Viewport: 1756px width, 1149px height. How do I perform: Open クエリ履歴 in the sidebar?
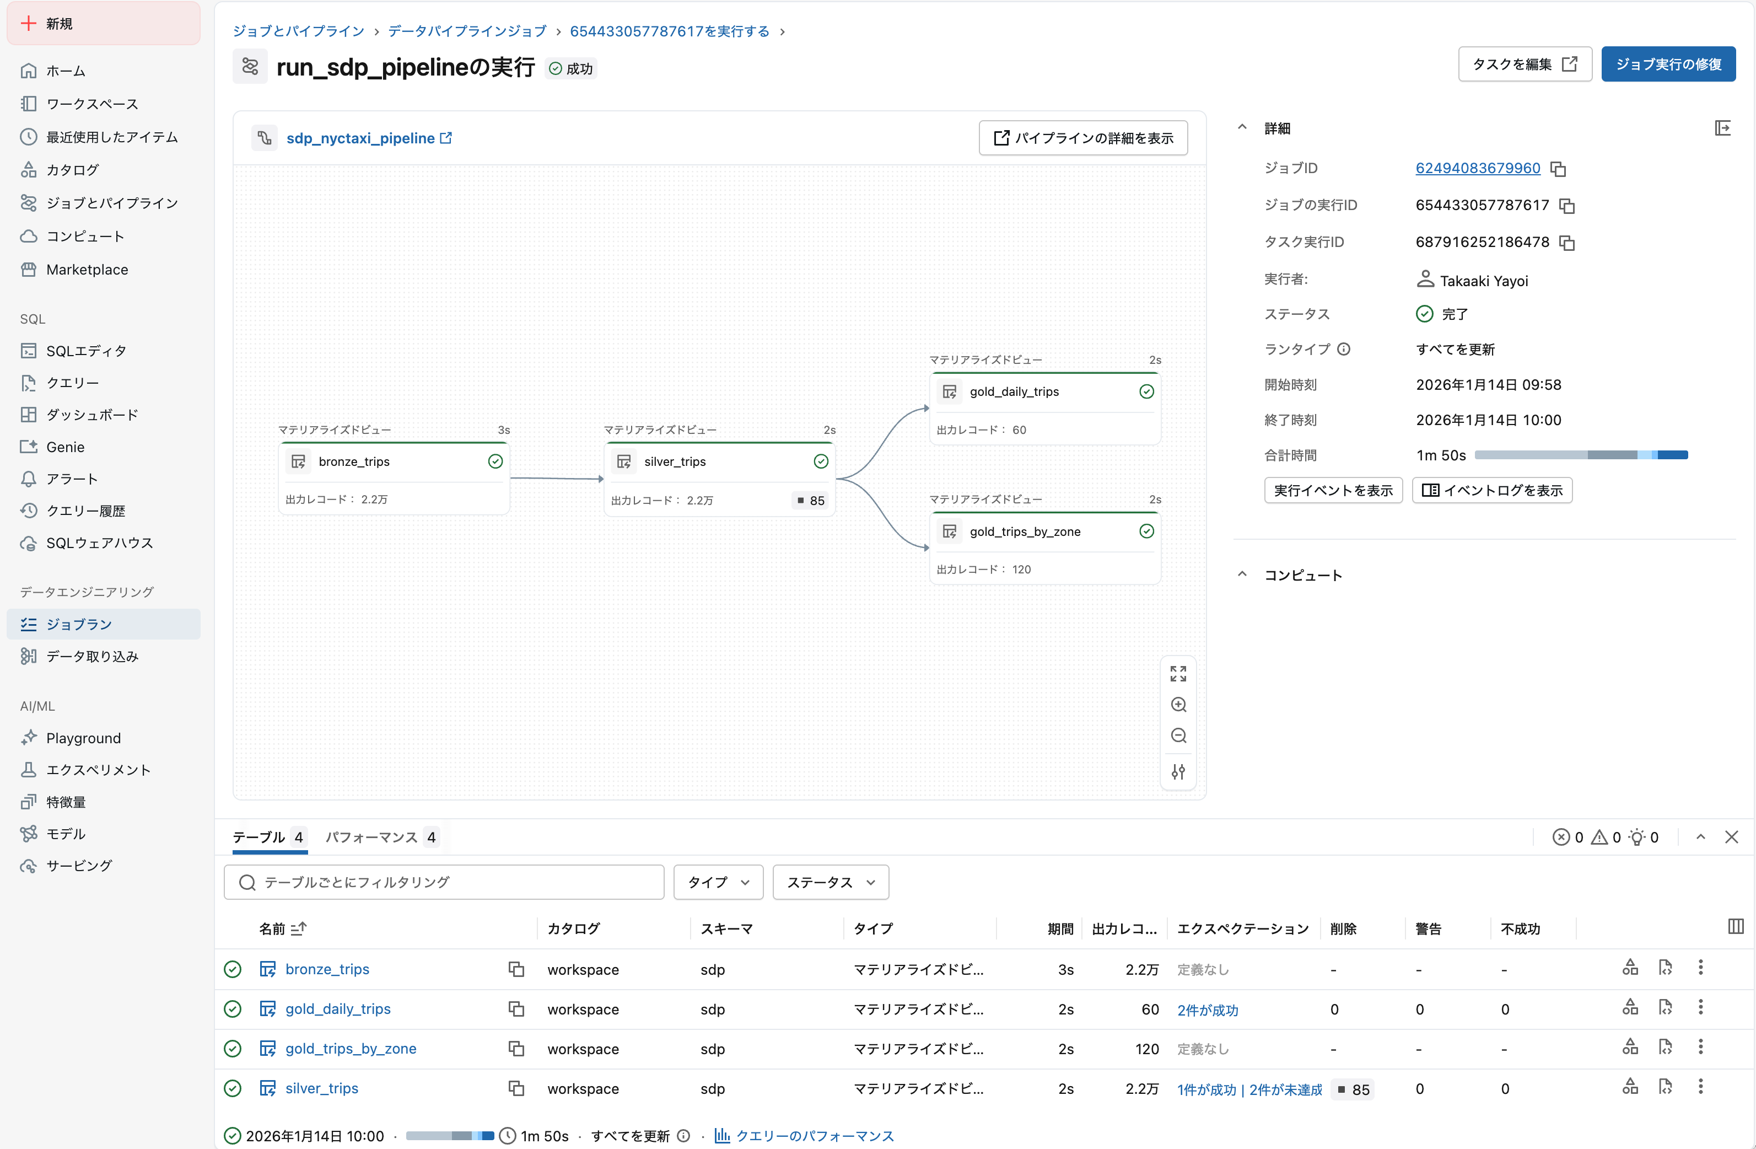(x=88, y=510)
